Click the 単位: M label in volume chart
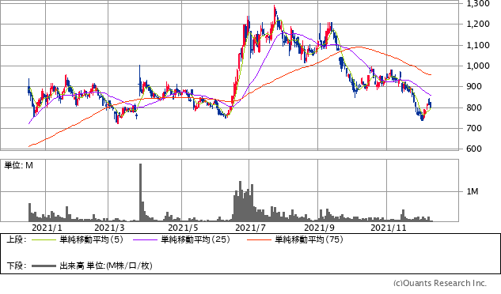The height and width of the screenshot is (294, 501). 18,165
